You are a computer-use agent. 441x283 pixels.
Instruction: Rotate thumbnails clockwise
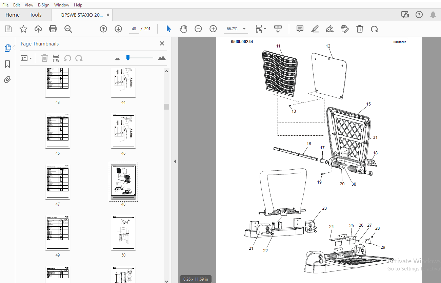[x=79, y=58]
